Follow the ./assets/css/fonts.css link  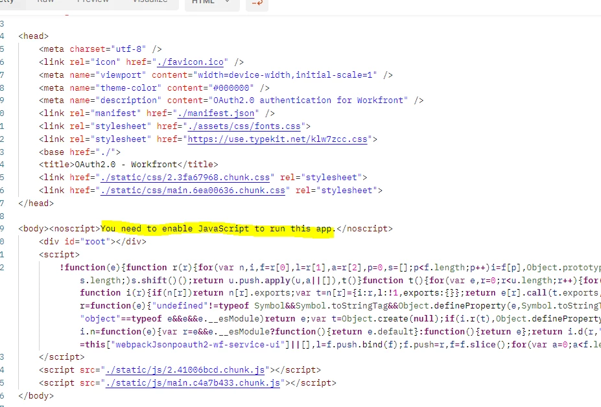click(x=244, y=126)
